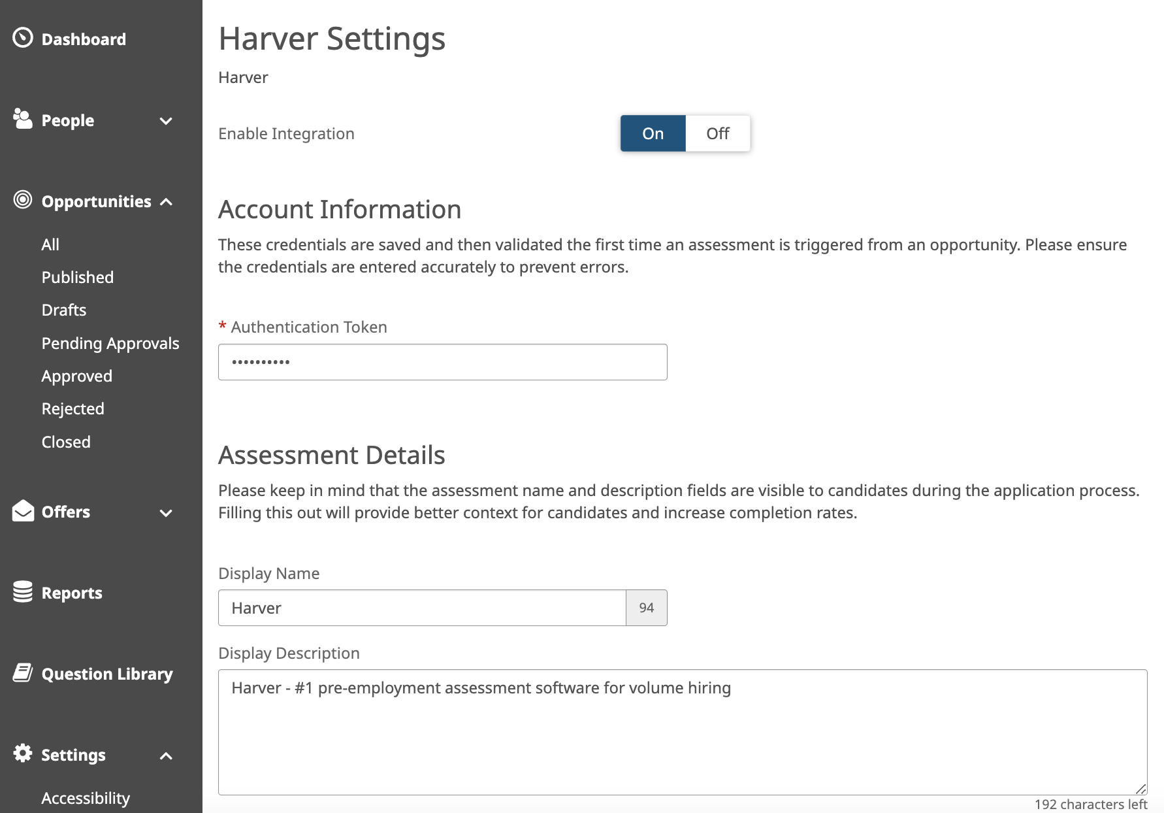Screen dimensions: 1164x813
Task: Select the Opportunities section label
Action: click(x=96, y=201)
